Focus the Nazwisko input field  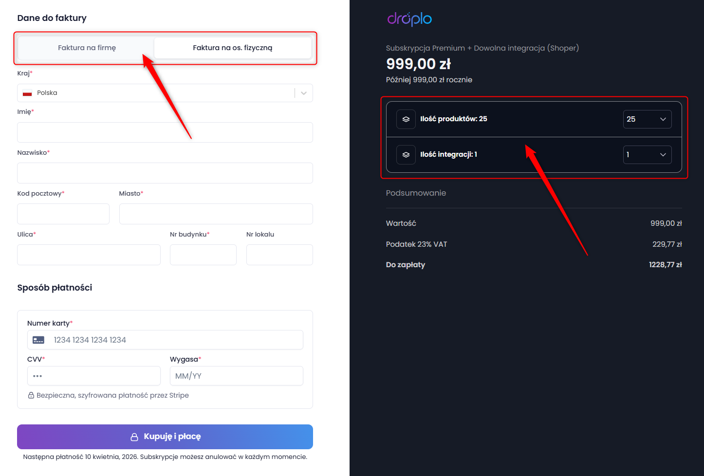(165, 173)
